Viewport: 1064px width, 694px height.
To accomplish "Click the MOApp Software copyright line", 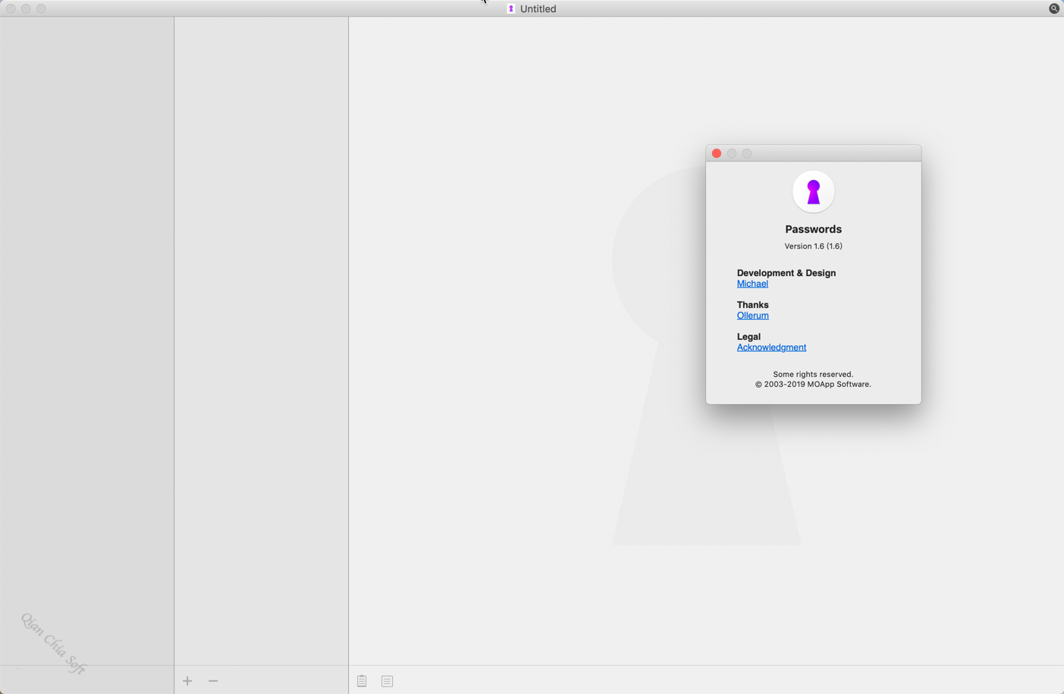I will [x=813, y=385].
